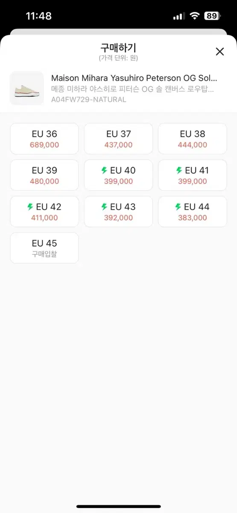This screenshot has width=237, height=513.
Task: Pick the 399,000 price under EU 40
Action: tap(118, 181)
